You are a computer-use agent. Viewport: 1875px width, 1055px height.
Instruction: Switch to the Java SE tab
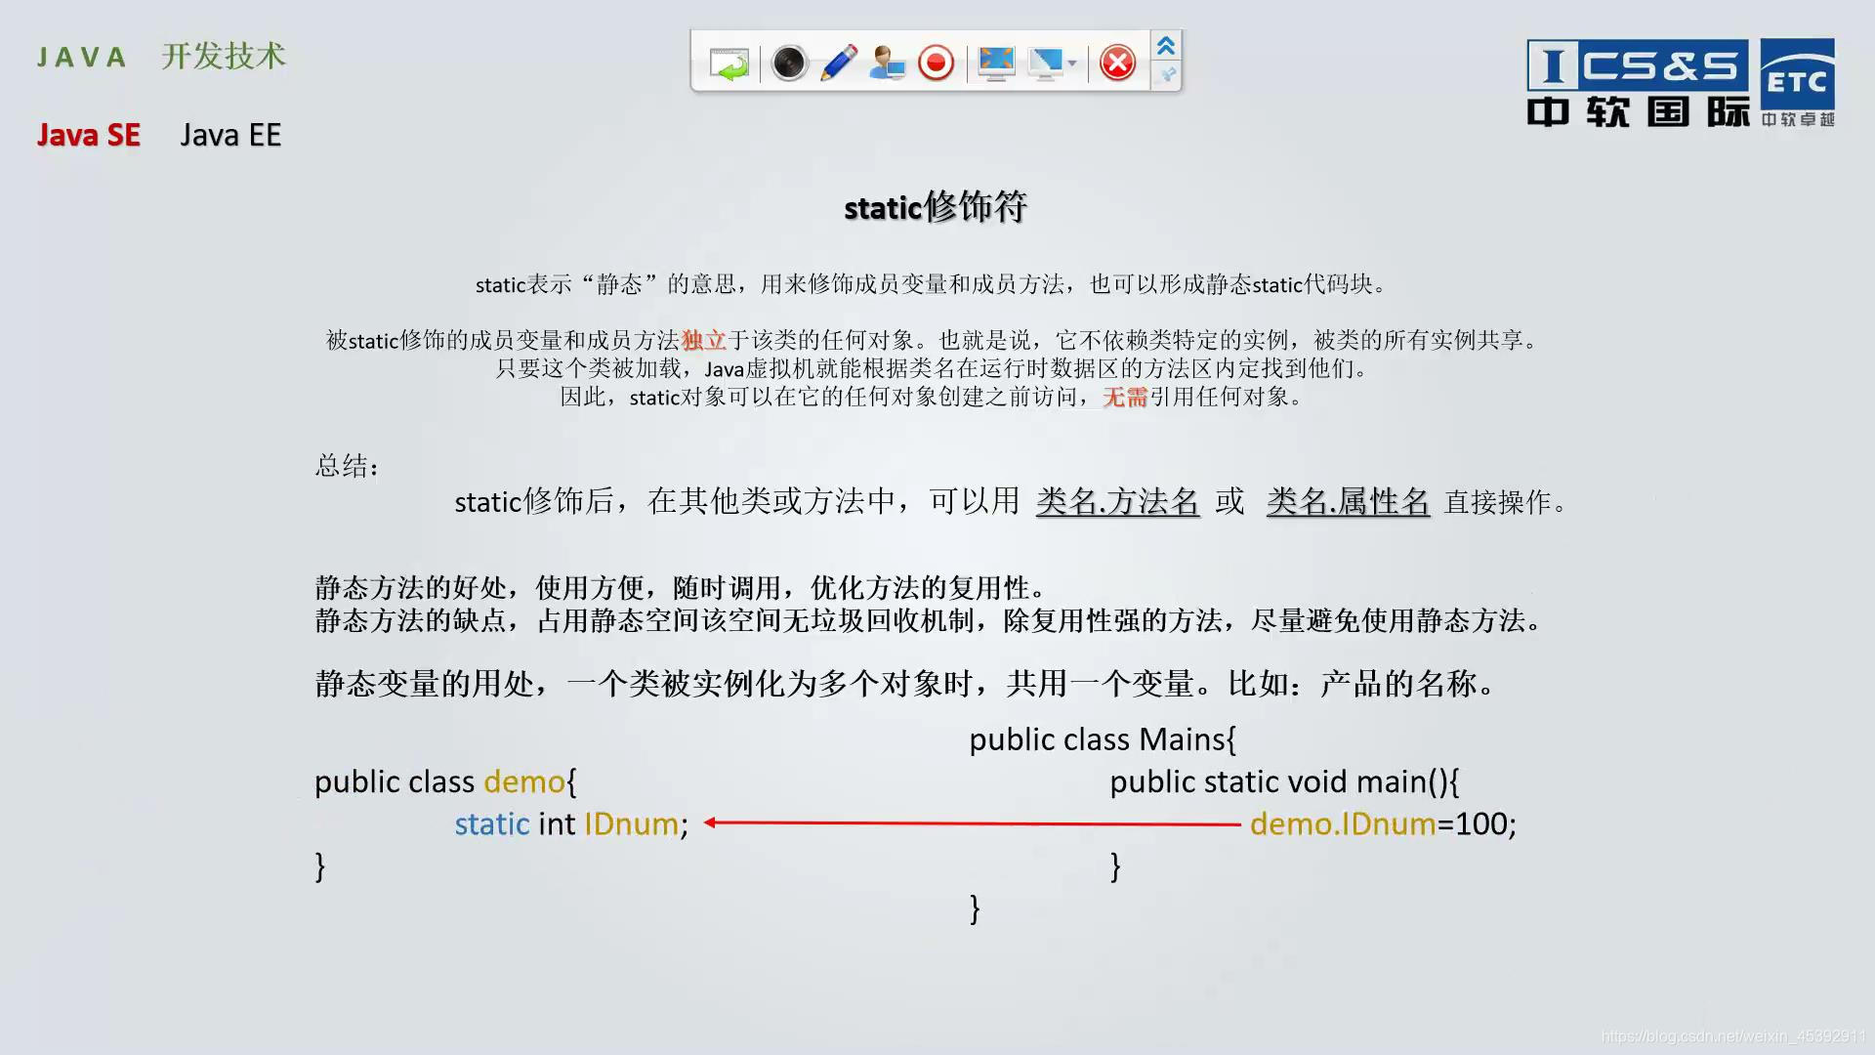(x=89, y=135)
